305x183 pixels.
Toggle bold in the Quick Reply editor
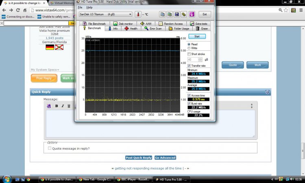[x=57, y=106]
